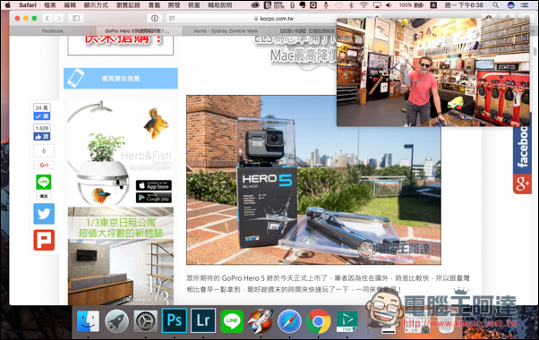Open the 檔案 menu
539x340 pixels.
pyautogui.click(x=50, y=4)
